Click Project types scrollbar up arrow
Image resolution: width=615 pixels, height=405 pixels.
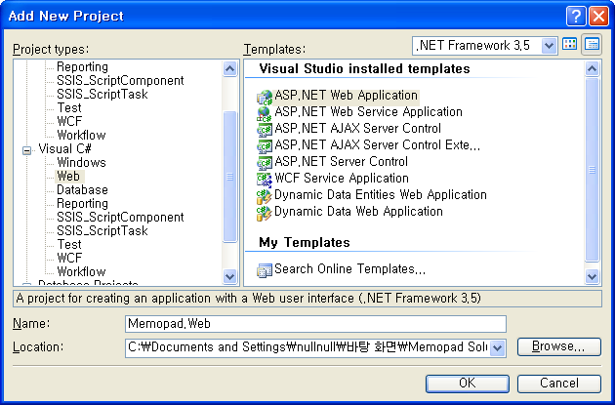point(229,69)
